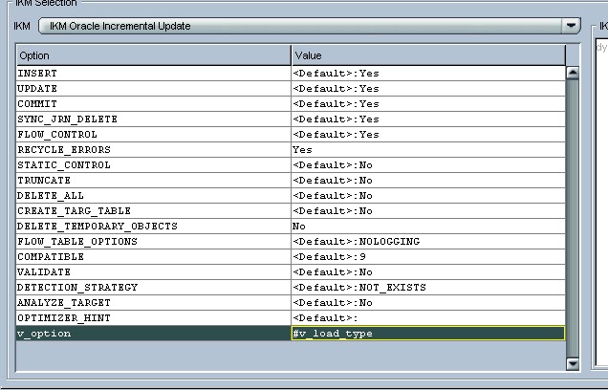Click the UPDATE value cell

click(428, 89)
